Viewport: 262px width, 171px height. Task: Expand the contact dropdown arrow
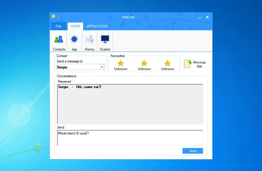(x=102, y=67)
